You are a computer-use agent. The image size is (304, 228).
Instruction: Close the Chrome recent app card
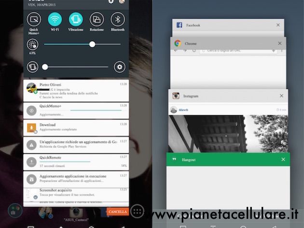[280, 43]
